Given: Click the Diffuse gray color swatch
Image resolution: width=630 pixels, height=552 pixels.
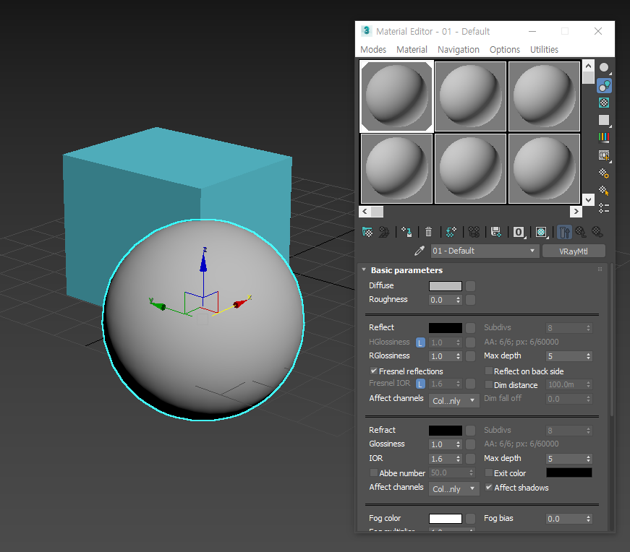Looking at the screenshot, I should [x=445, y=286].
